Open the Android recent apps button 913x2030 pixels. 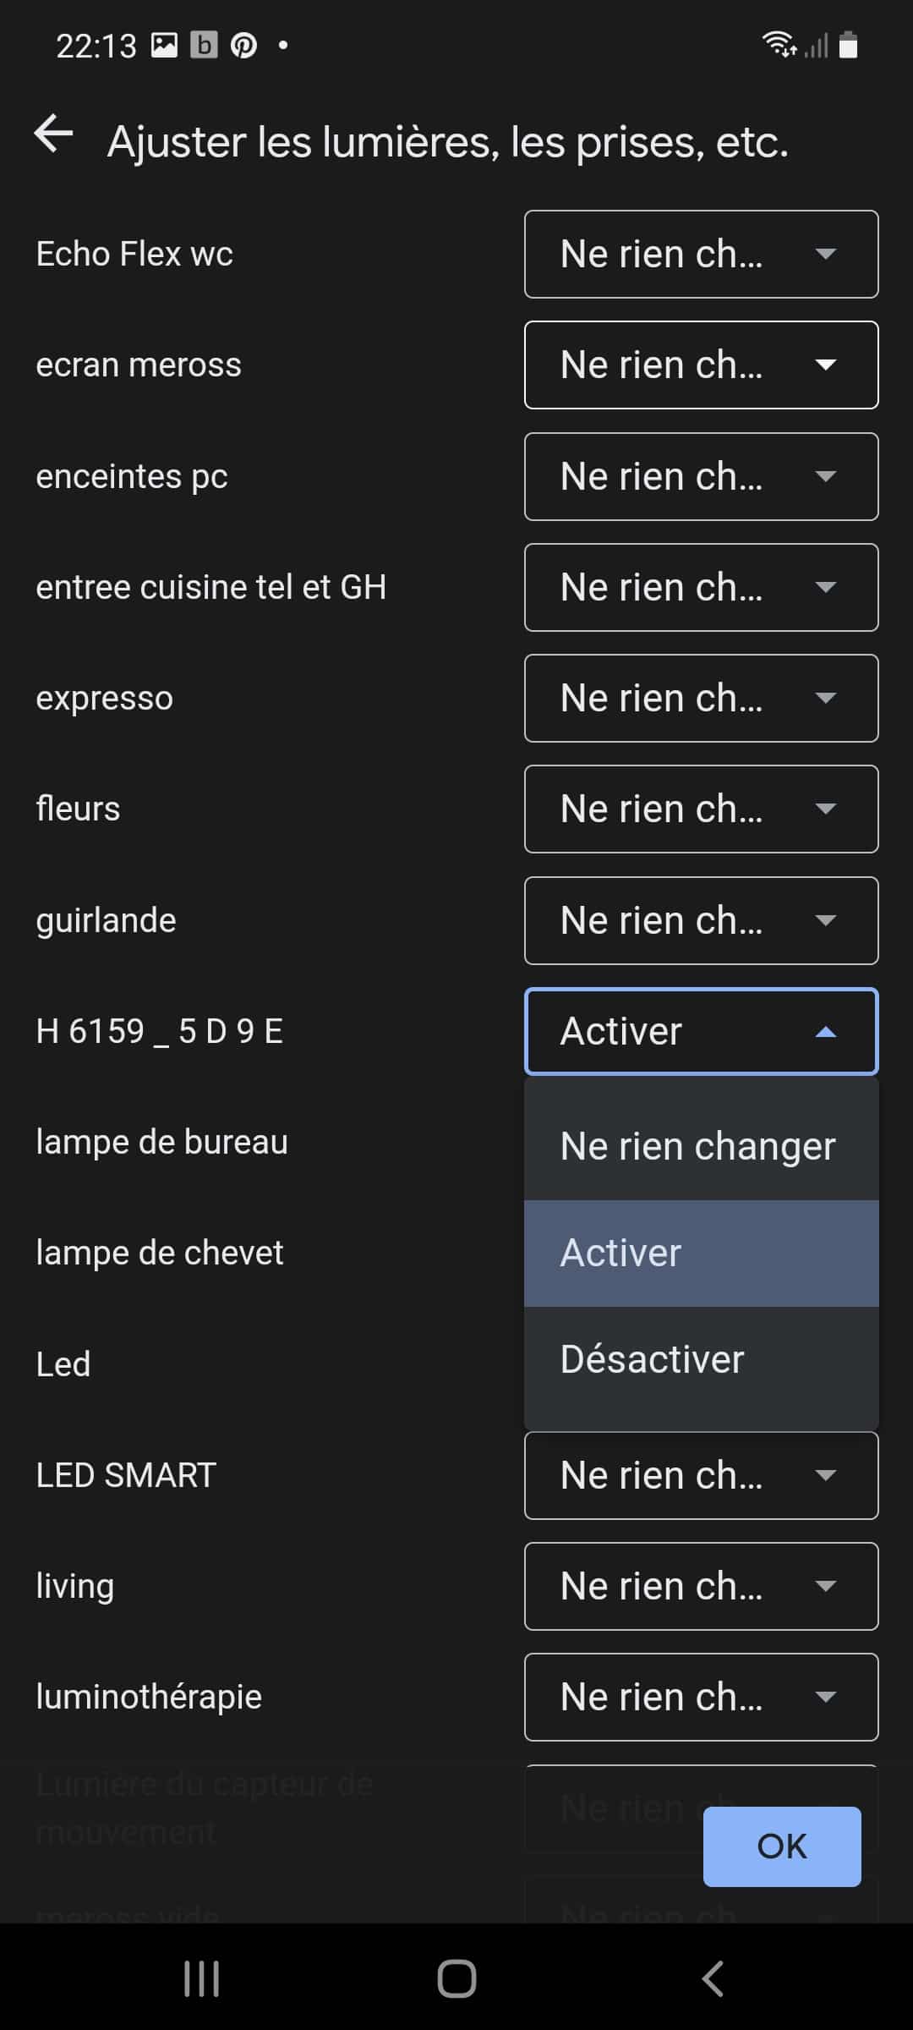click(201, 1978)
